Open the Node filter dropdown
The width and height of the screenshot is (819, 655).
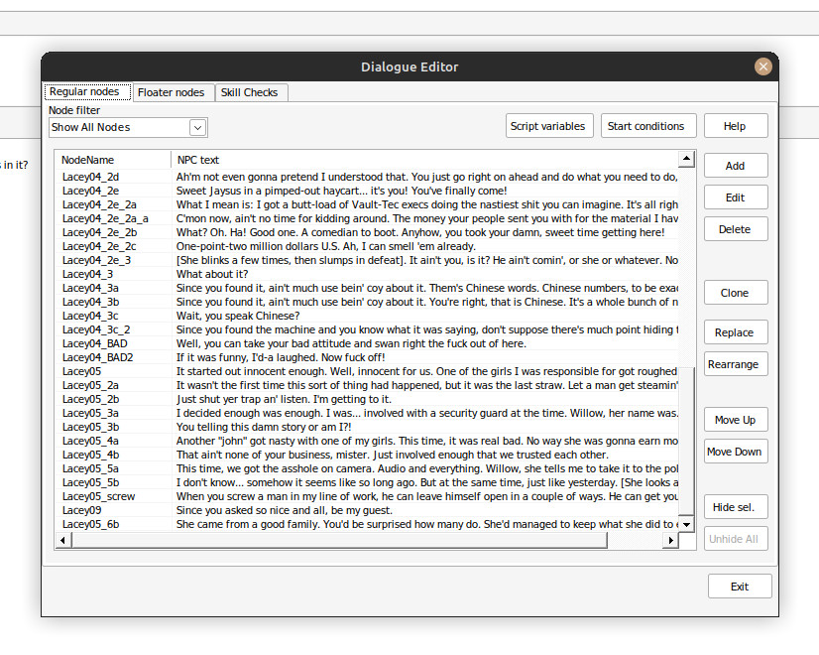pos(128,127)
